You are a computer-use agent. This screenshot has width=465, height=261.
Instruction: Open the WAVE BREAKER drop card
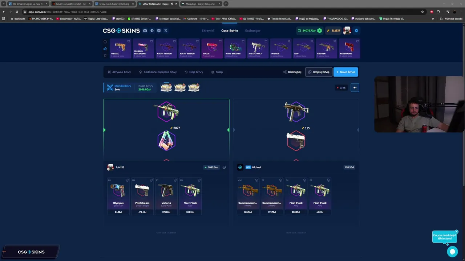pyautogui.click(x=235, y=48)
